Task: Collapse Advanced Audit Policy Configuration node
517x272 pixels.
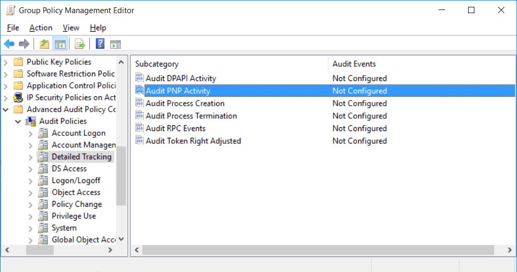Action: [x=6, y=109]
